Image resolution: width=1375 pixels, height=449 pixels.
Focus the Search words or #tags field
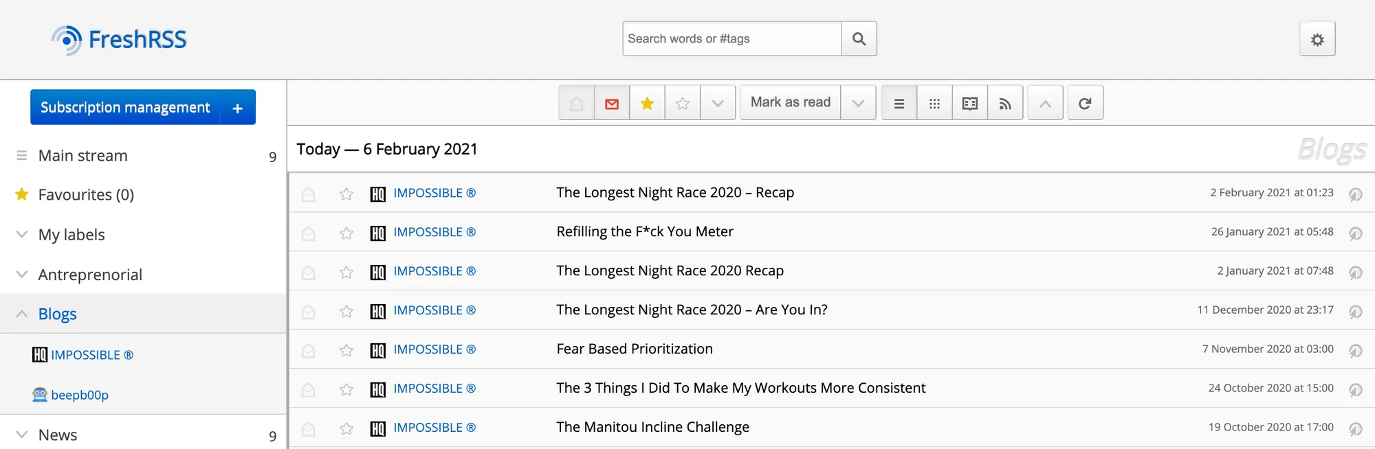(732, 38)
